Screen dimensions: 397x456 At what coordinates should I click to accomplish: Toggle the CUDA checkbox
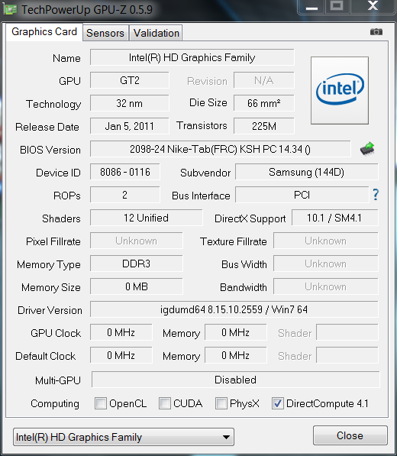(164, 403)
